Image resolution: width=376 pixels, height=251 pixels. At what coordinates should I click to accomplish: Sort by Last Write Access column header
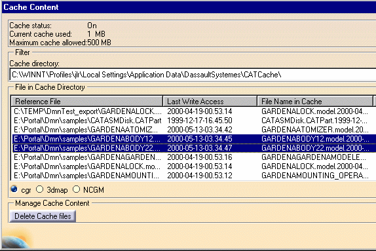(210, 102)
